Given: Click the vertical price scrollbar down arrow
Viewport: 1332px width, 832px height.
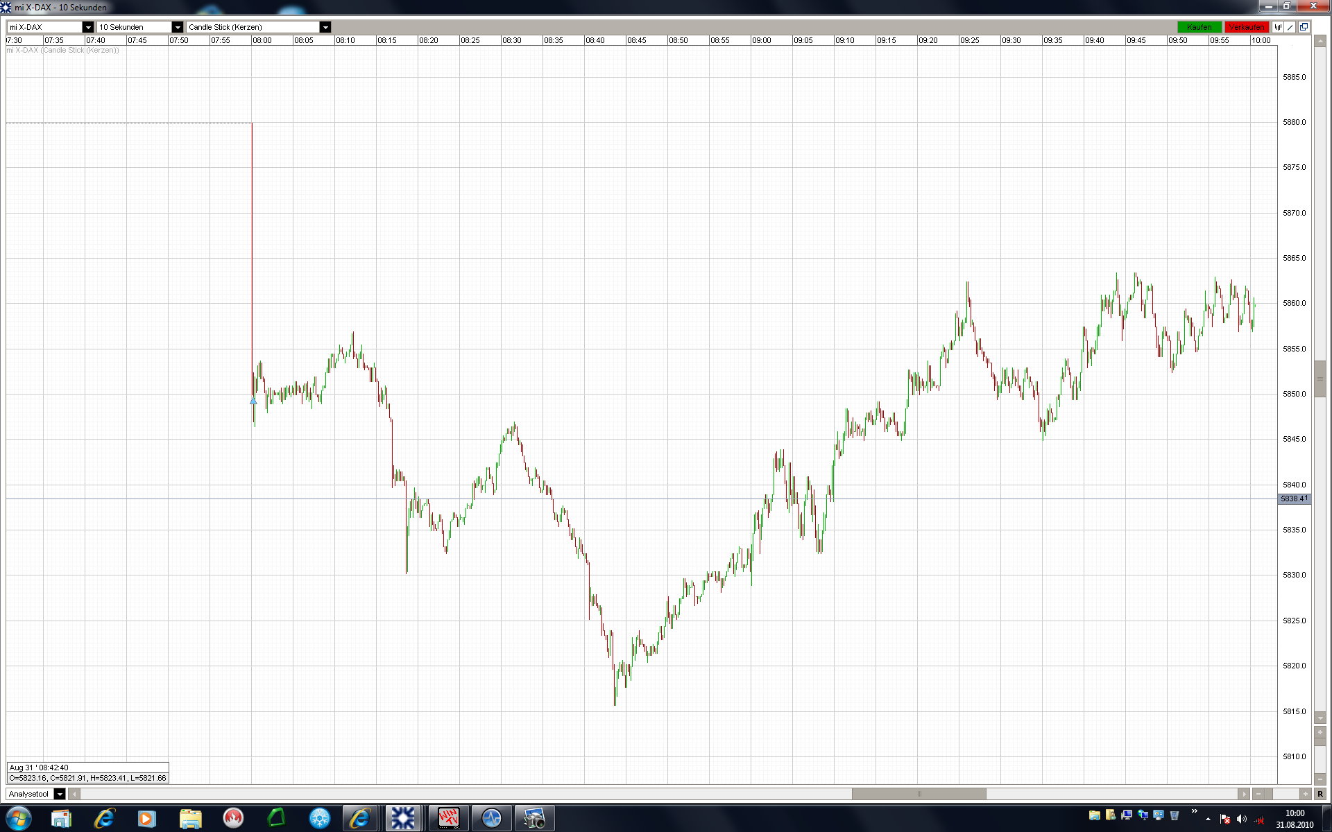Looking at the screenshot, I should (1320, 718).
